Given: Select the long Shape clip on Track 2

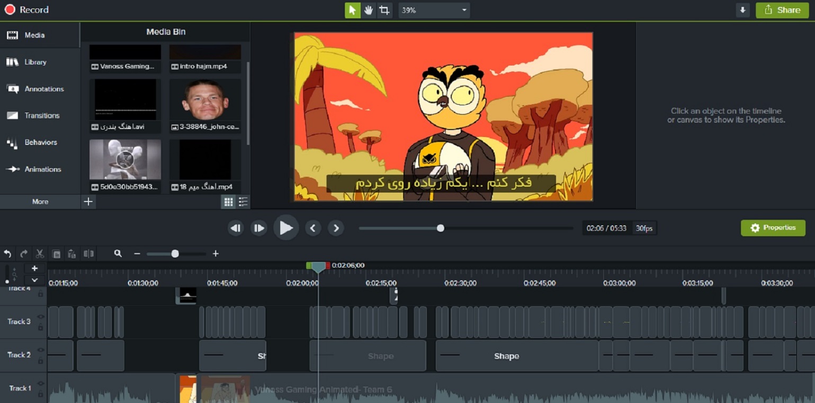Looking at the screenshot, I should pyautogui.click(x=516, y=356).
